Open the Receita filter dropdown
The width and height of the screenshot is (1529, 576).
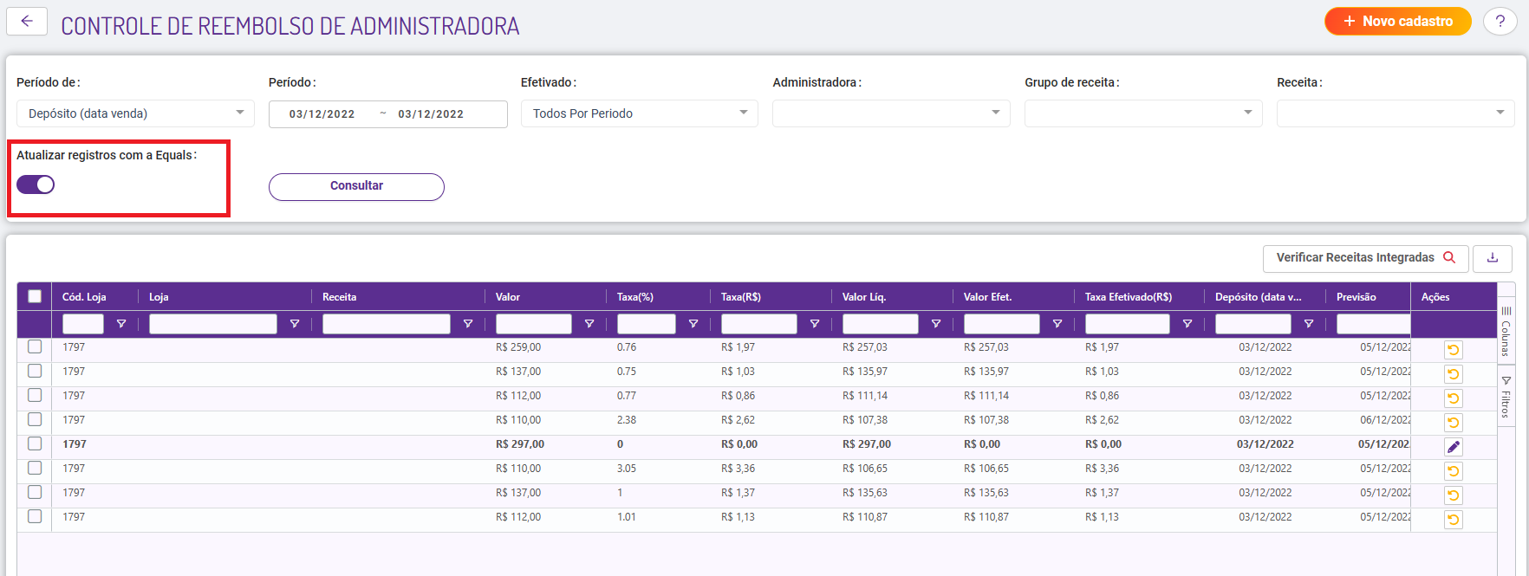1396,113
